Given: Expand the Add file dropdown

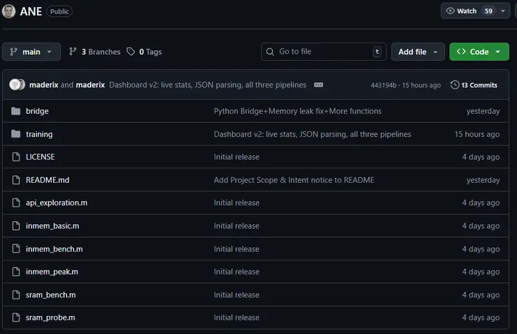Looking at the screenshot, I should coord(417,52).
